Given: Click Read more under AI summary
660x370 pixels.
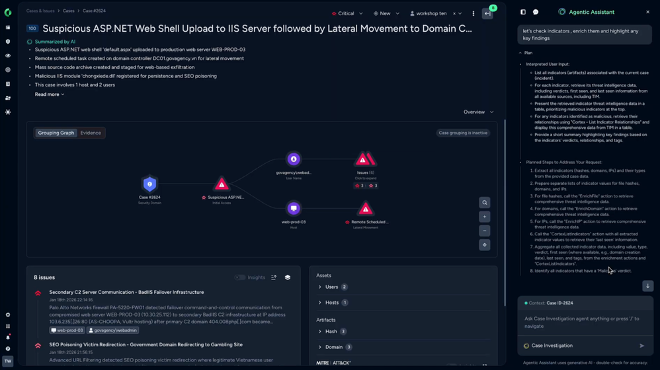Looking at the screenshot, I should 49,94.
